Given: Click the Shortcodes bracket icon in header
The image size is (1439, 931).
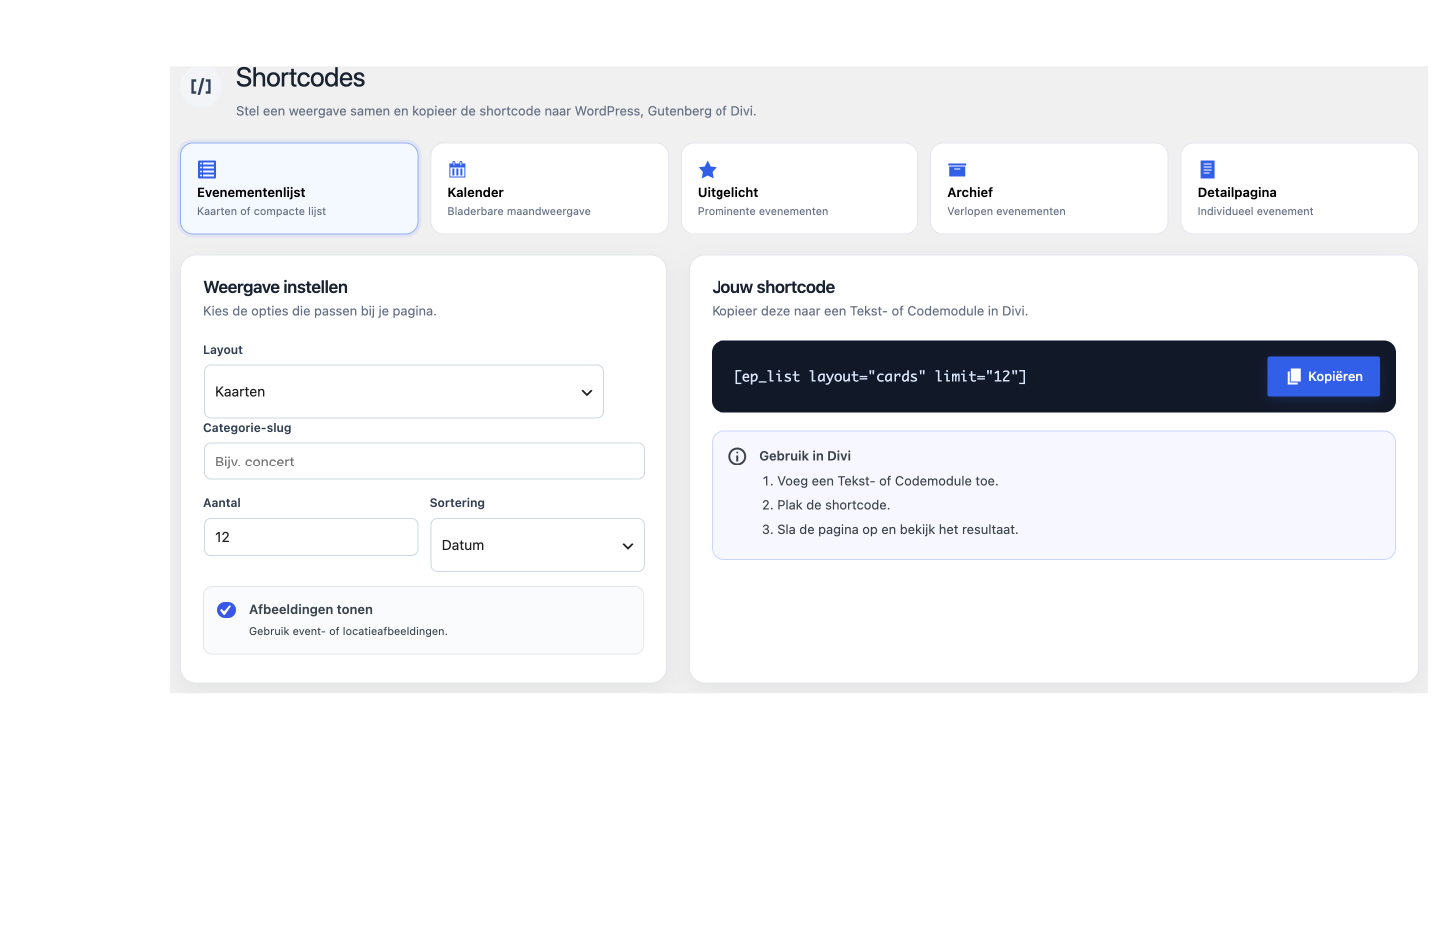Looking at the screenshot, I should click(x=201, y=86).
